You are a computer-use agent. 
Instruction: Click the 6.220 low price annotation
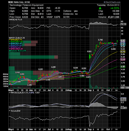pos(113,49)
